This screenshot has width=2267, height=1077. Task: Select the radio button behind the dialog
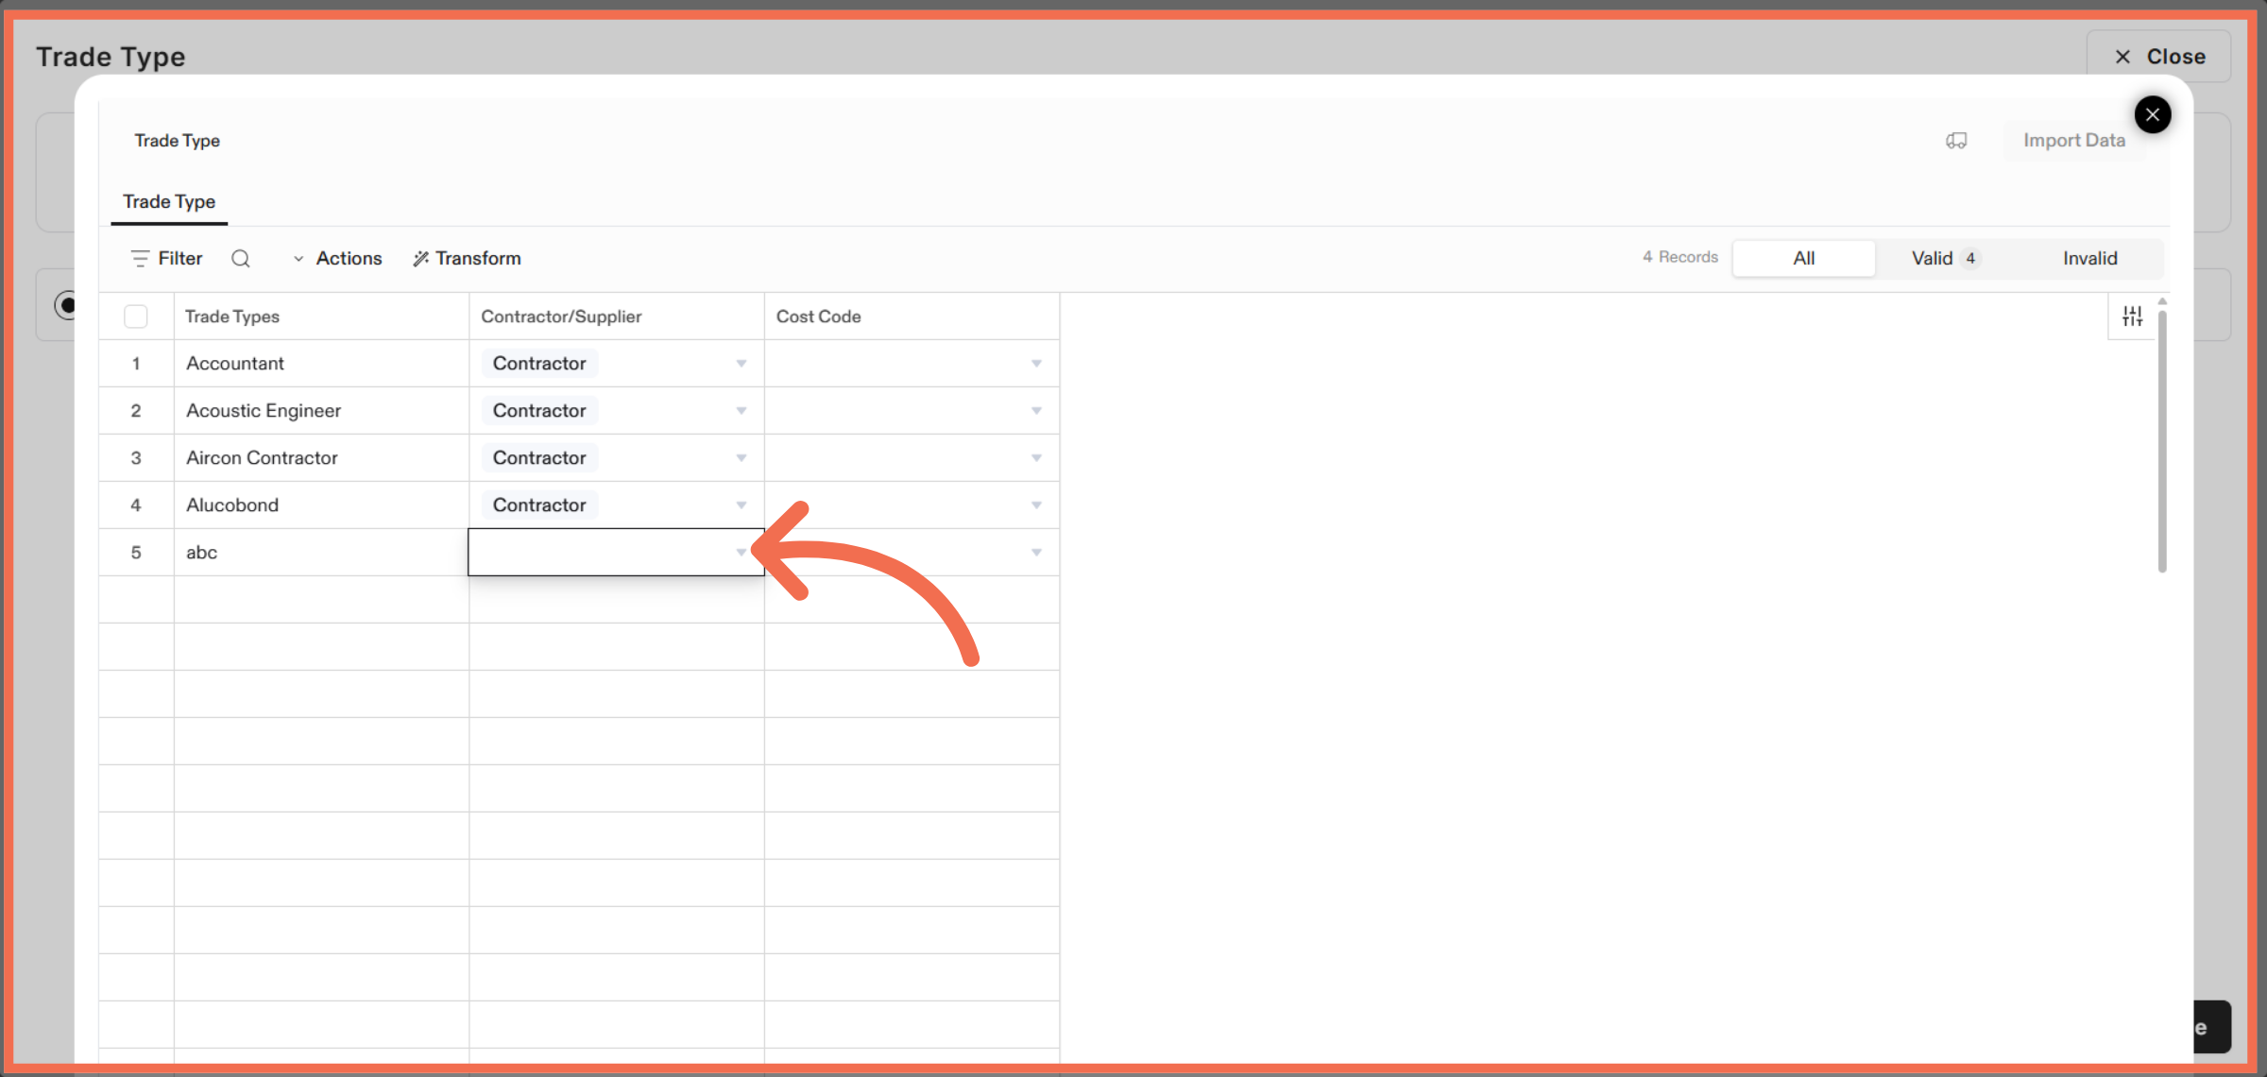pos(66,305)
